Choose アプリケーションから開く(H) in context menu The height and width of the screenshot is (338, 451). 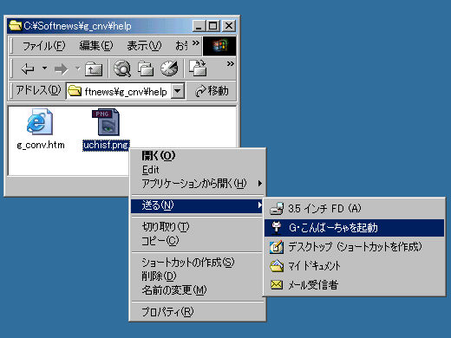(x=198, y=183)
